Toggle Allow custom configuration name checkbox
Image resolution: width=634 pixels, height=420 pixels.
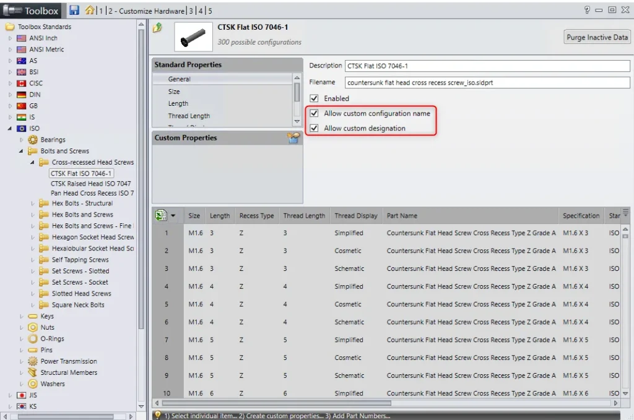point(314,113)
